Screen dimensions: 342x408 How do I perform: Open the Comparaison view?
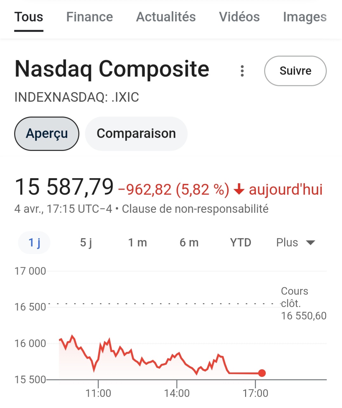136,134
